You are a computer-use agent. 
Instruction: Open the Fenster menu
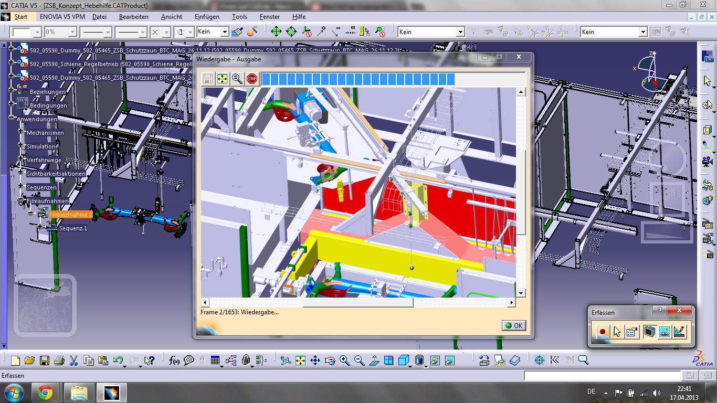270,17
